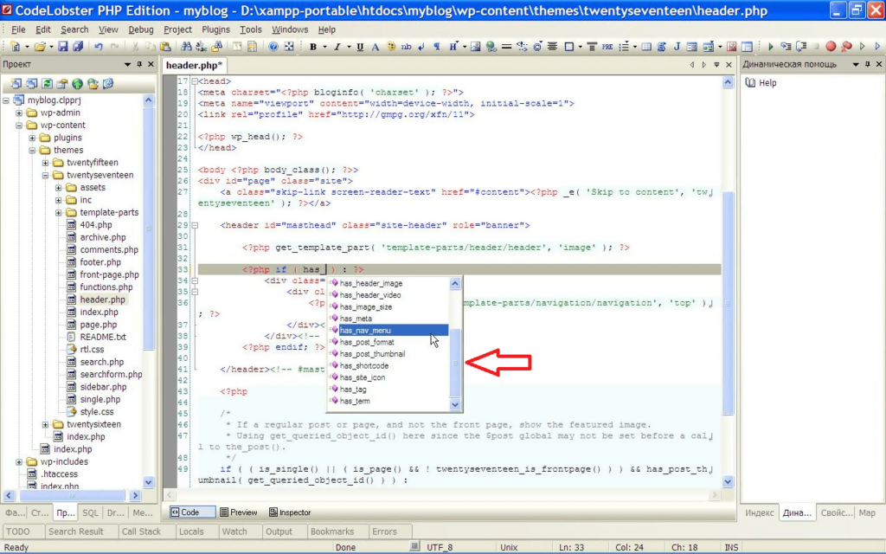Viewport: 886px width, 554px height.
Task: Open the Debug menu
Action: (141, 29)
